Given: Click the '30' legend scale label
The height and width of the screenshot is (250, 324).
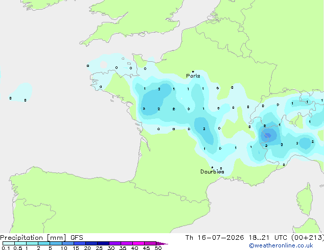Looking at the screenshot, I should click(111, 248).
